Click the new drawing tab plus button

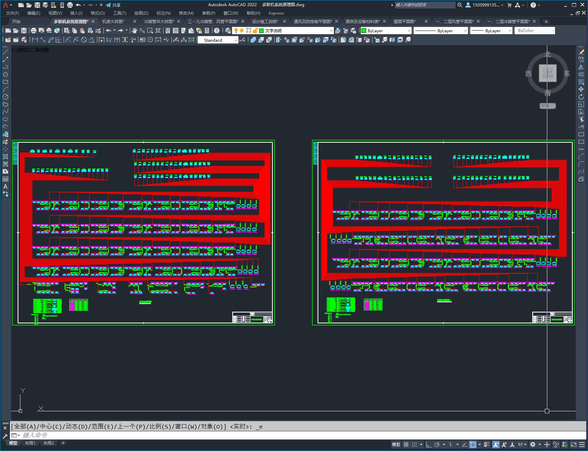546,21
